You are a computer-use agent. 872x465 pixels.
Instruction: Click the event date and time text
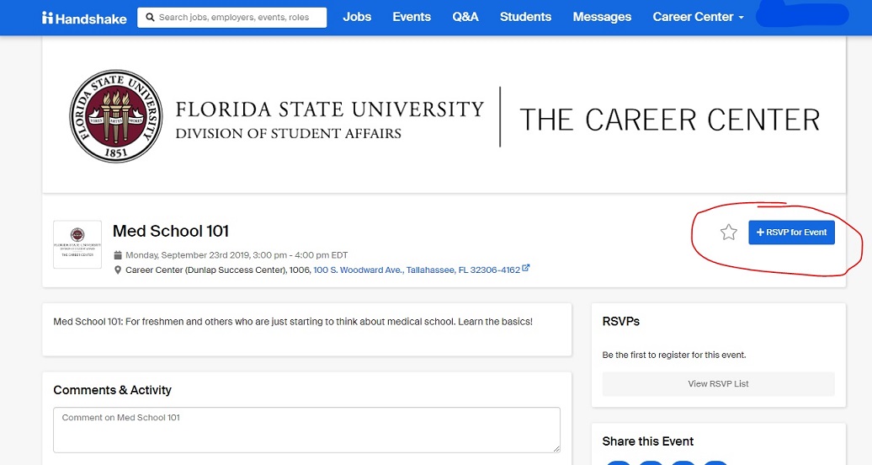click(x=237, y=255)
